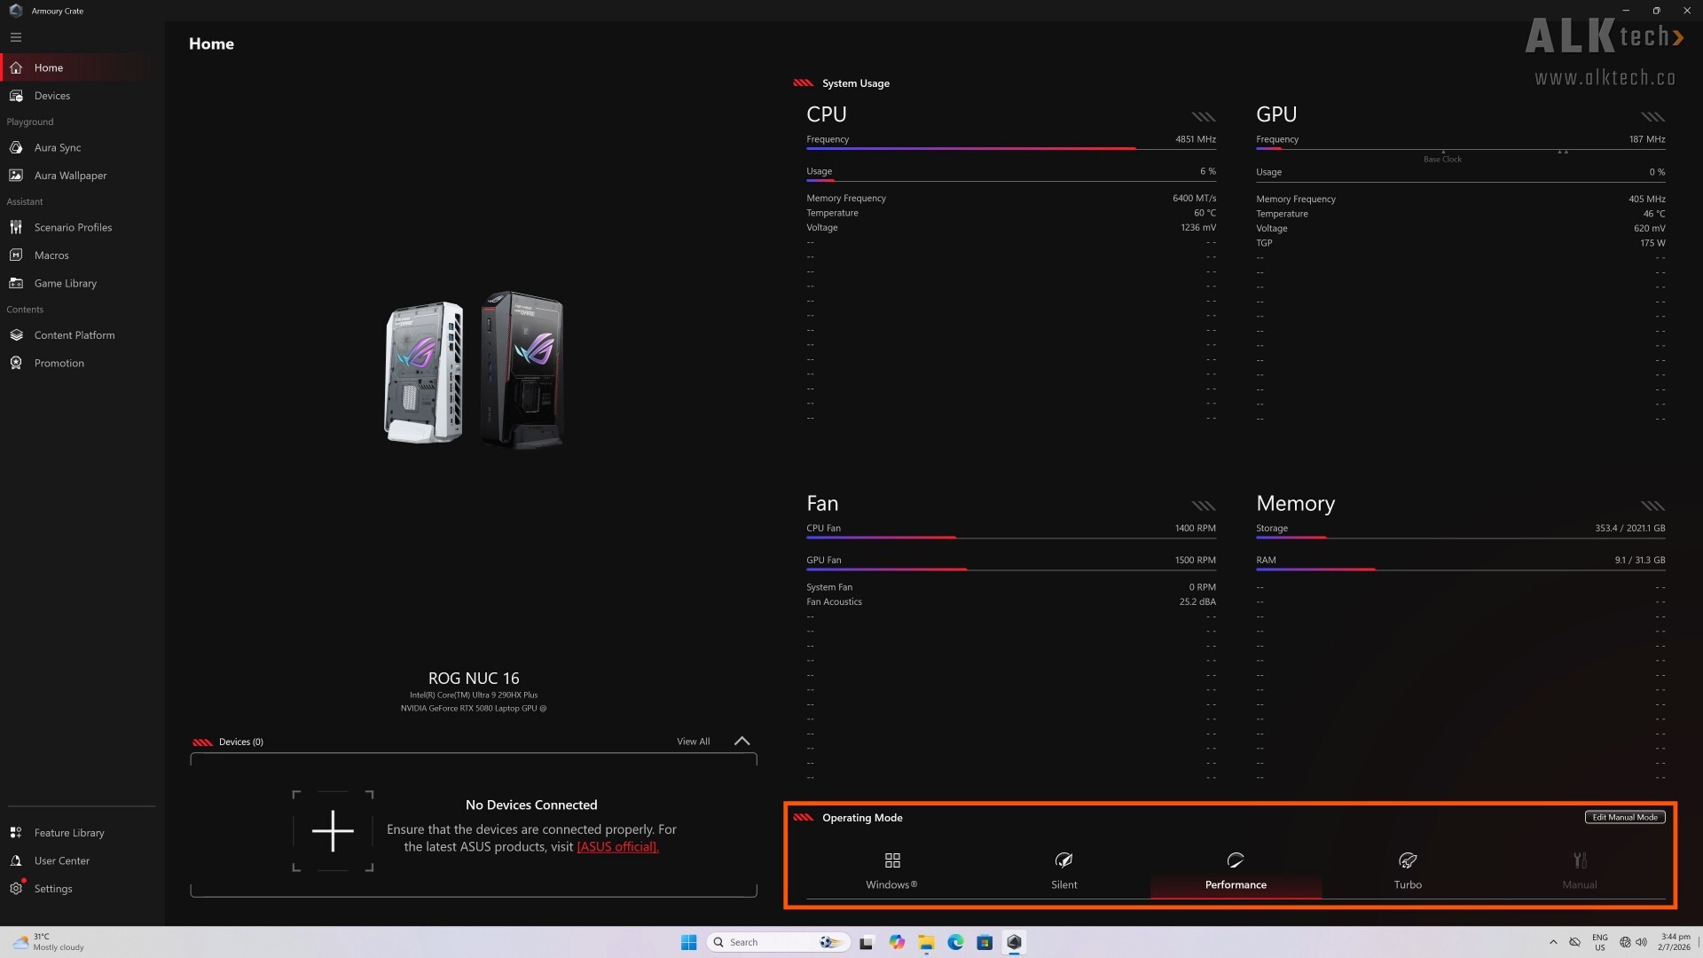Image resolution: width=1703 pixels, height=958 pixels.
Task: Open Macros from the sidebar
Action: click(x=82, y=255)
